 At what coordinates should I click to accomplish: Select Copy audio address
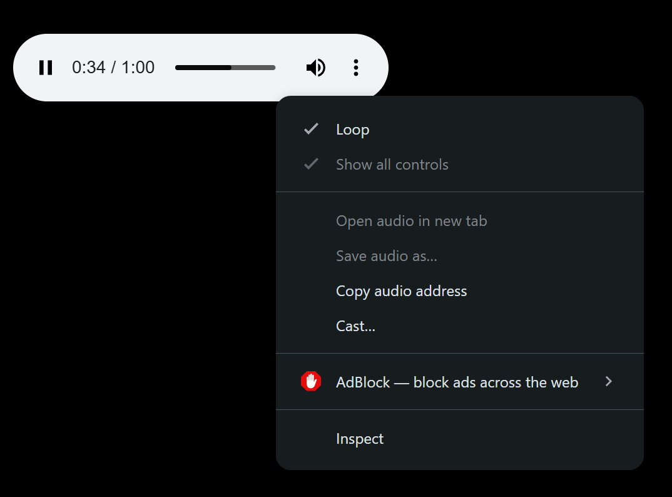[401, 291]
